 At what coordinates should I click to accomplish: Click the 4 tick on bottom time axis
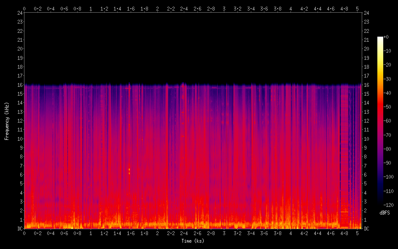290,233
